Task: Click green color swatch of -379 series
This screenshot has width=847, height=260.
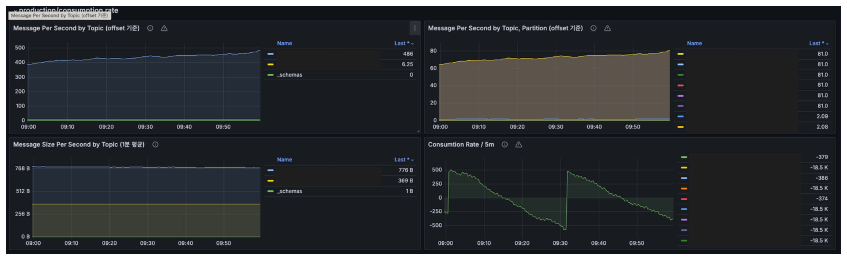Action: coord(684,157)
